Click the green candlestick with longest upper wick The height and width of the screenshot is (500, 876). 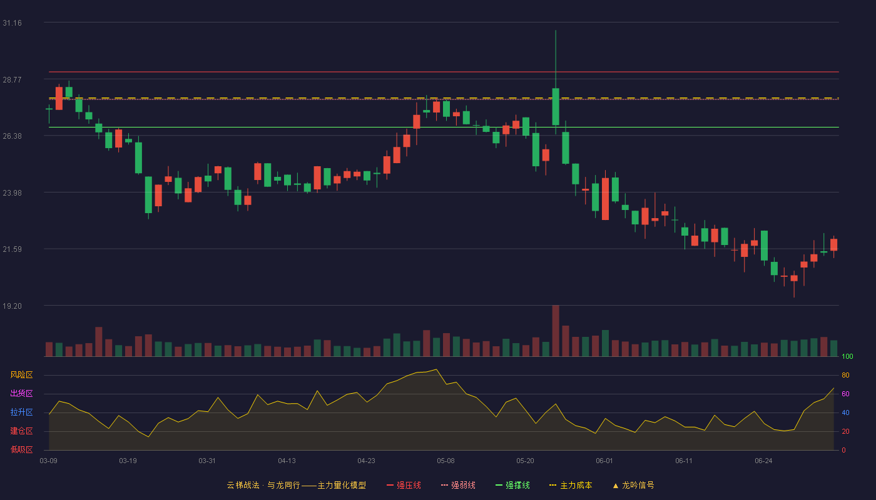pos(556,82)
